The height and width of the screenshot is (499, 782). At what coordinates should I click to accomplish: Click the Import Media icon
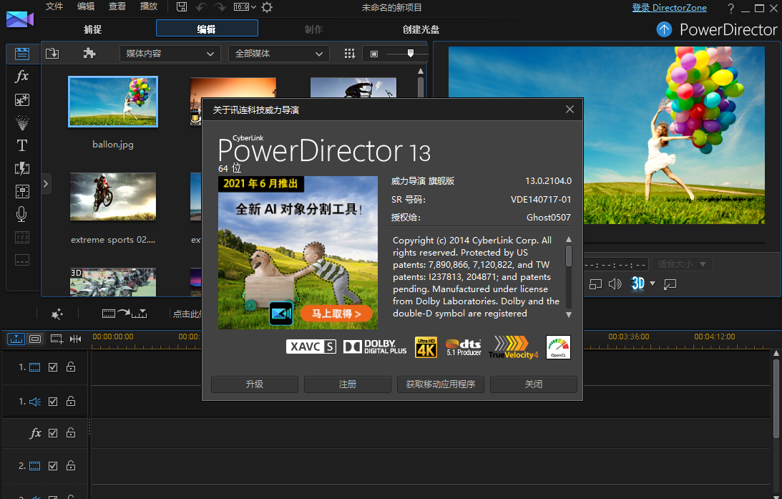click(52, 54)
